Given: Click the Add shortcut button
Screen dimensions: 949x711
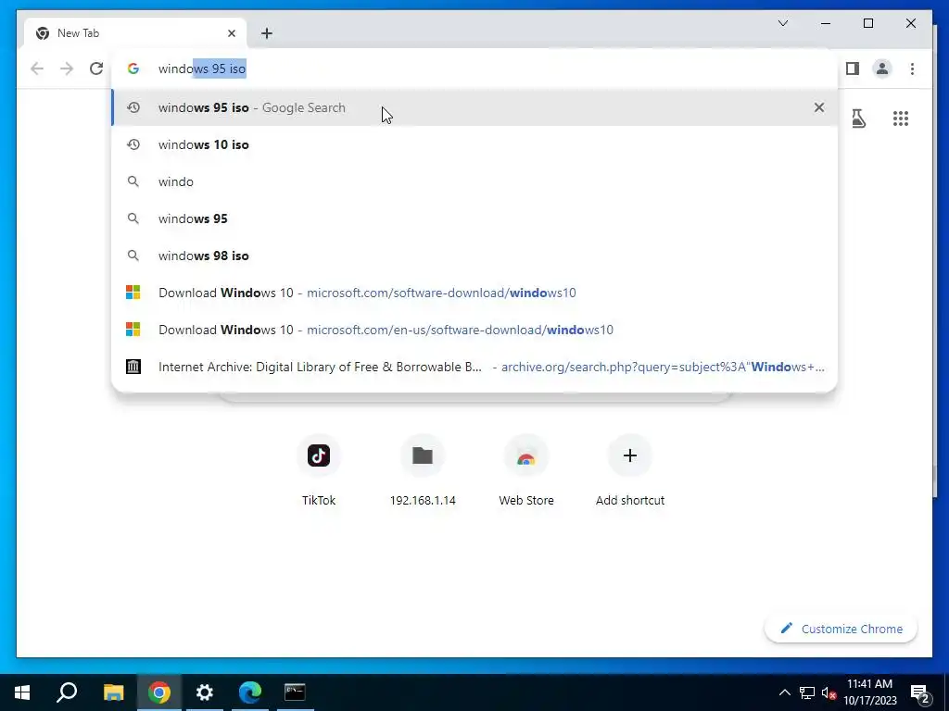Looking at the screenshot, I should 630,469.
